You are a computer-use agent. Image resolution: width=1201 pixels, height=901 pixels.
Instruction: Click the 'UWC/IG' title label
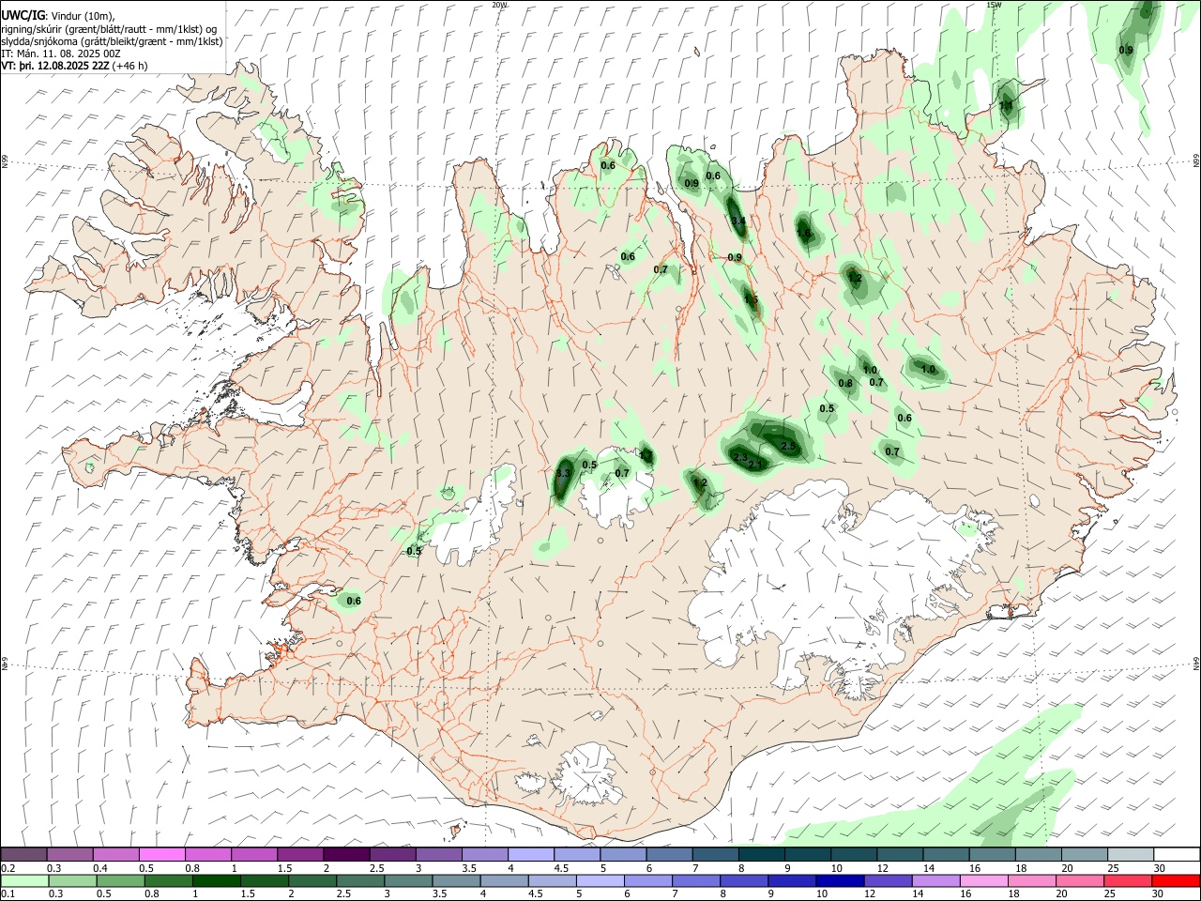(x=23, y=15)
